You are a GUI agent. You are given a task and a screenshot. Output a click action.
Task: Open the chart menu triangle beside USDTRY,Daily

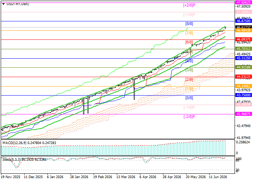(x=3, y=4)
